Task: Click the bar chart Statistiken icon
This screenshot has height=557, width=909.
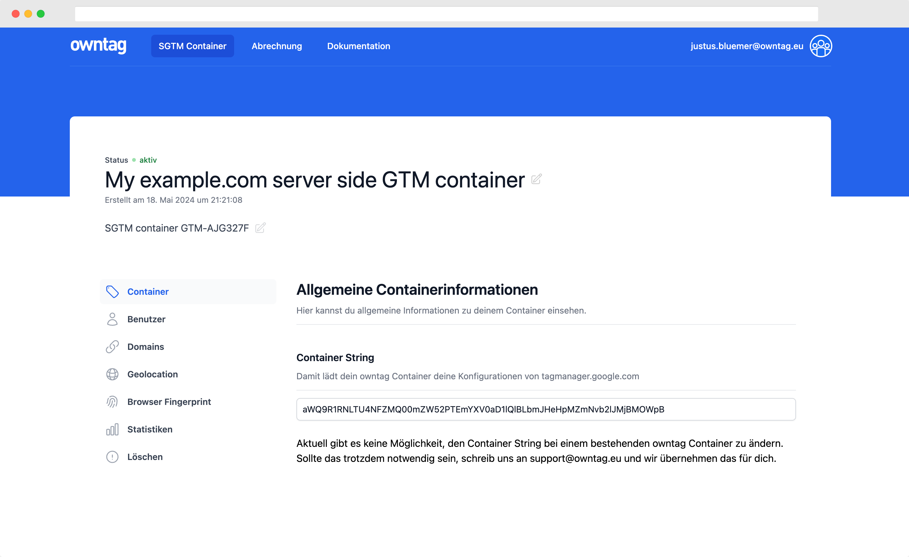Action: coord(112,429)
